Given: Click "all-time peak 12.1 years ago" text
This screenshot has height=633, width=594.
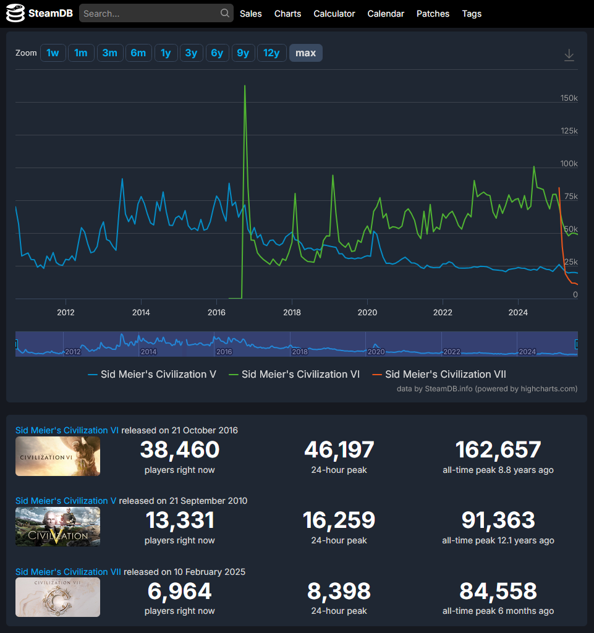Looking at the screenshot, I should (x=498, y=540).
